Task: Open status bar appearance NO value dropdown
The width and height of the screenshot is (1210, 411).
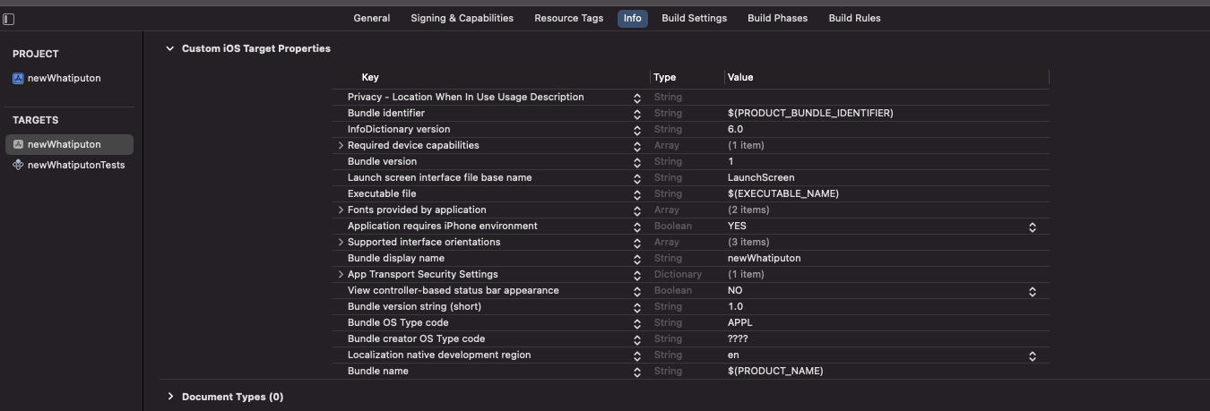Action: click(1032, 291)
